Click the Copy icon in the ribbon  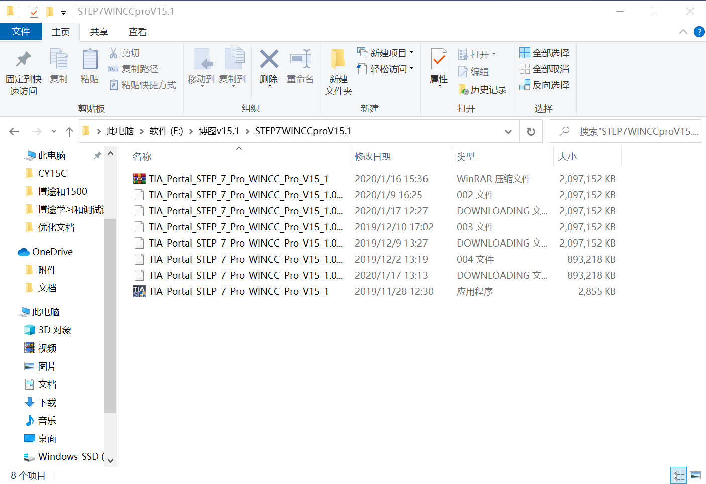(59, 59)
